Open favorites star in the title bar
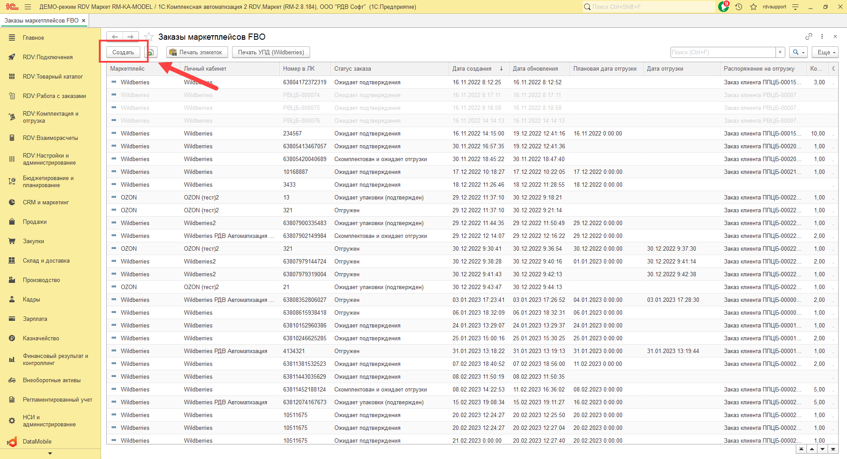 click(753, 7)
